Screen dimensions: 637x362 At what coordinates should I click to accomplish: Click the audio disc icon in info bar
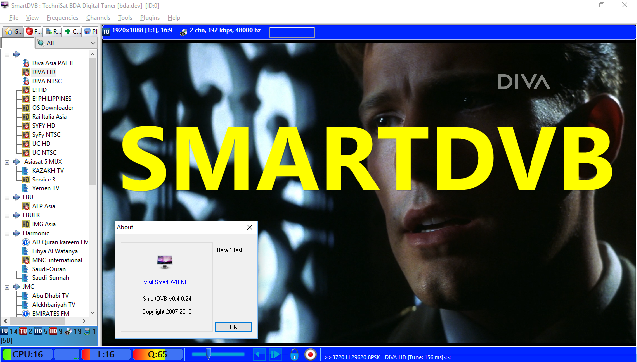click(183, 31)
